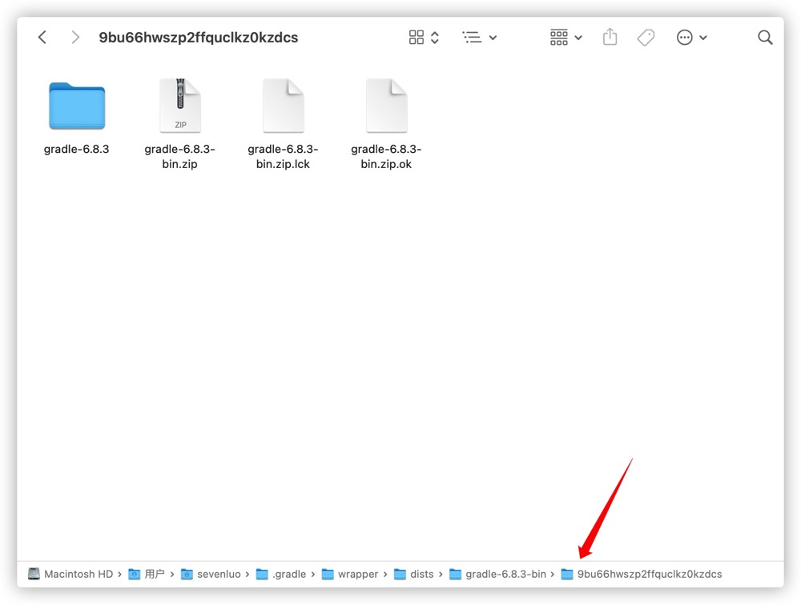Navigate to dists folder in path bar

pos(414,574)
